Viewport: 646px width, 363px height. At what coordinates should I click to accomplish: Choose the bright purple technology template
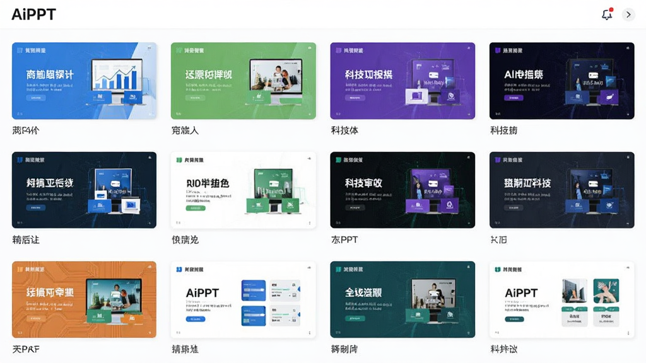pos(402,81)
